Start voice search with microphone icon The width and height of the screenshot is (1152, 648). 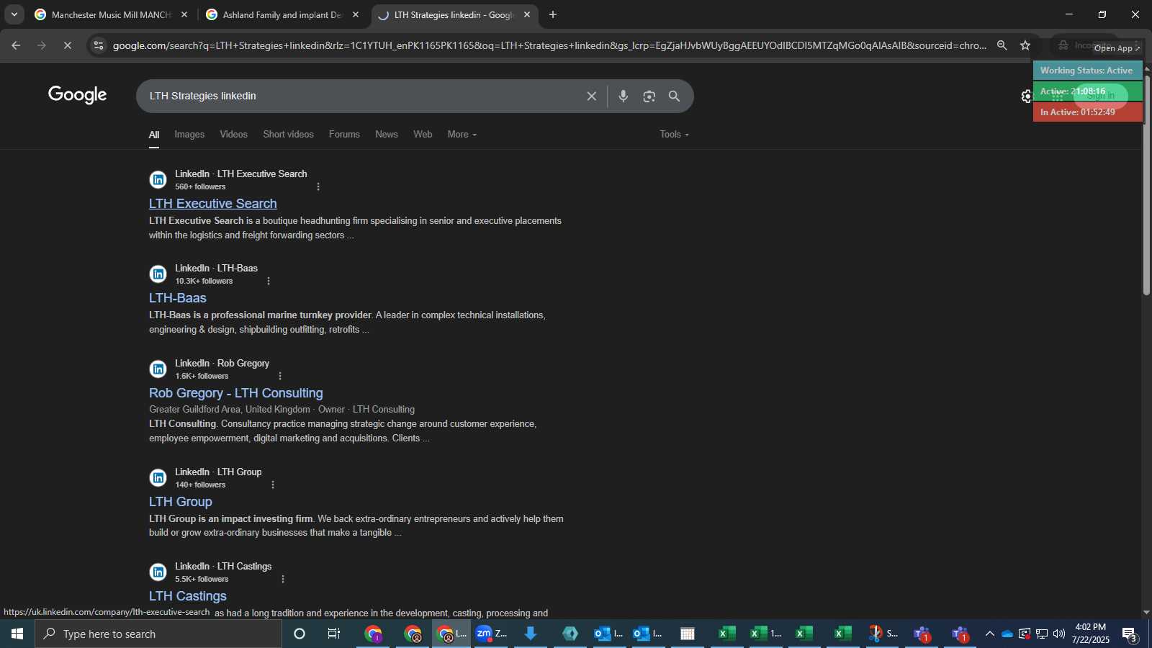click(624, 96)
